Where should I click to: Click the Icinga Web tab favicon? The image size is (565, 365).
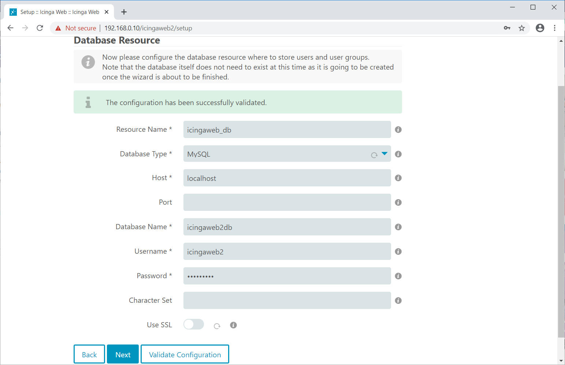pos(13,12)
